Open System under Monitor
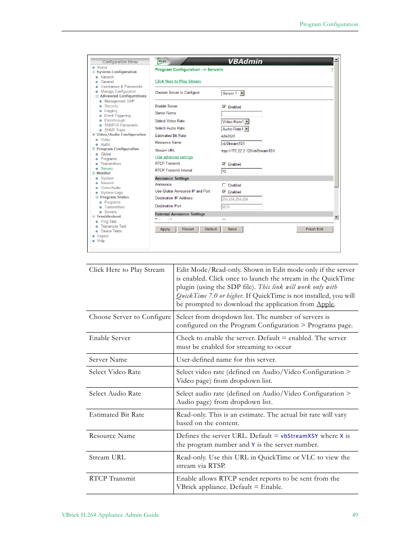Screen dimensions: 420x544 pyautogui.click(x=107, y=178)
